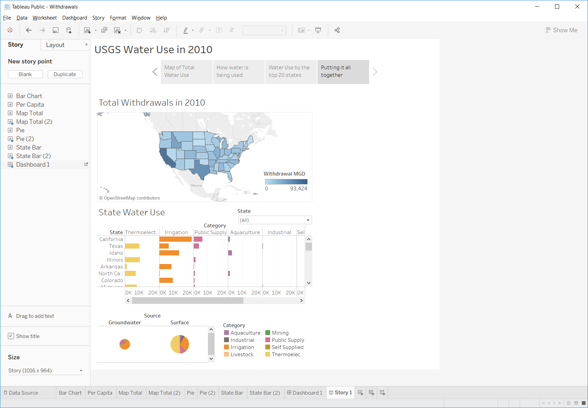Click the clear sheet toolbar icon
588x408 pixels.
click(x=117, y=30)
